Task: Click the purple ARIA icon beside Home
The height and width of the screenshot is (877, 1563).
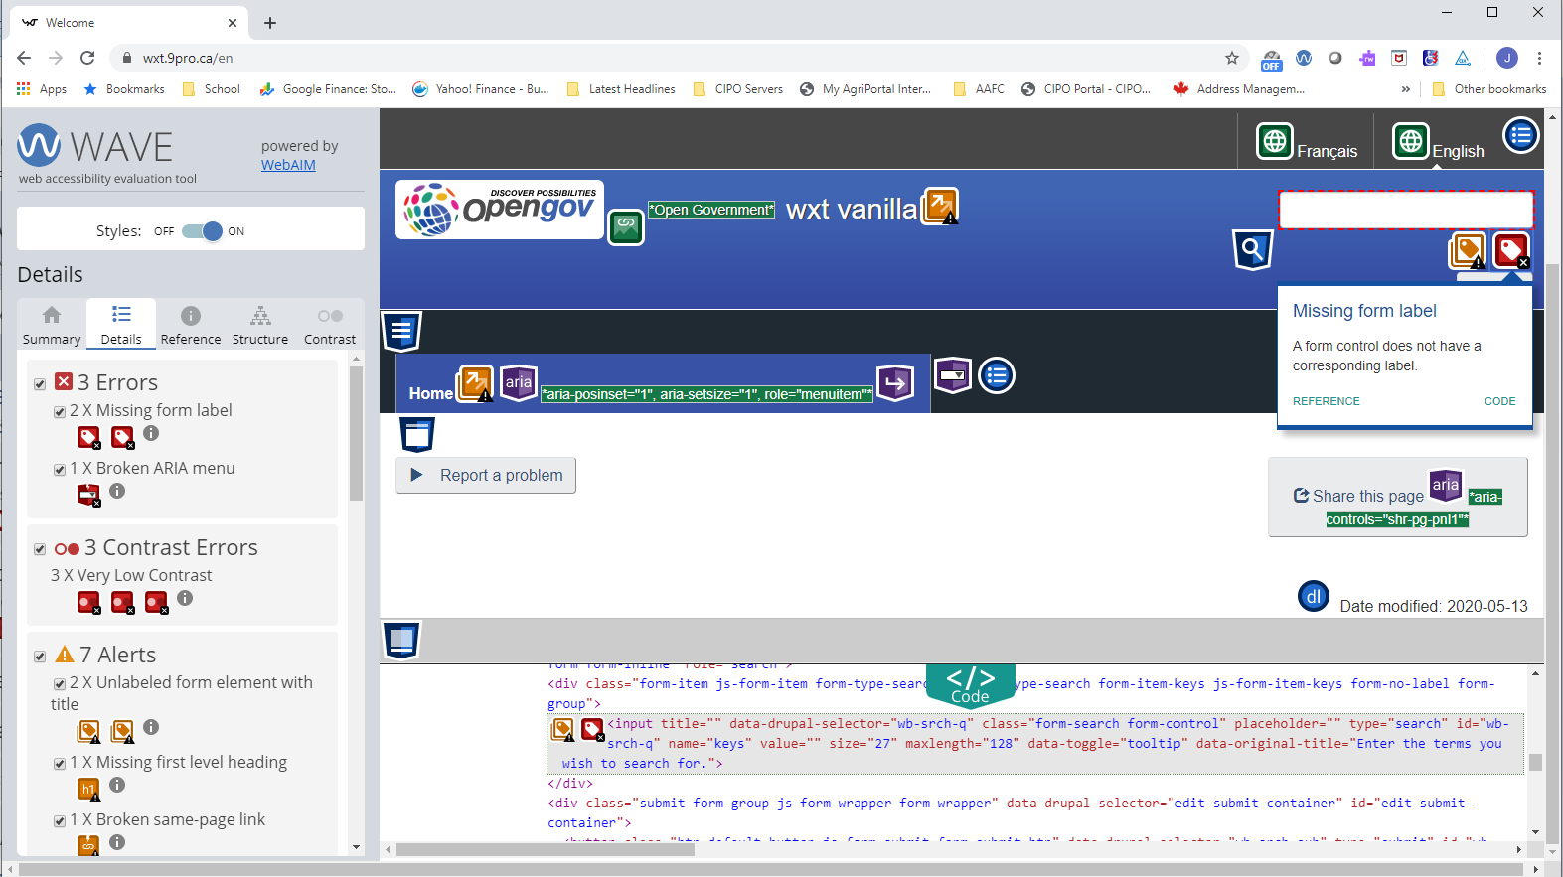Action: point(519,382)
